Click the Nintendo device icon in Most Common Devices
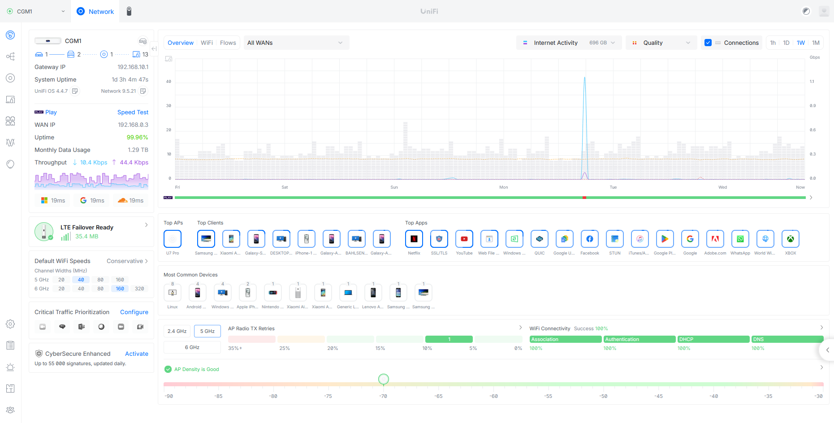 tap(272, 293)
